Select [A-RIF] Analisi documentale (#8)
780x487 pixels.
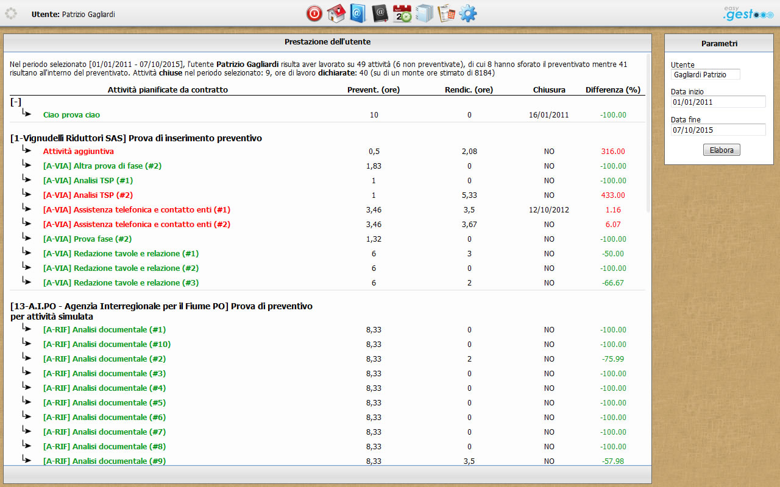point(104,446)
